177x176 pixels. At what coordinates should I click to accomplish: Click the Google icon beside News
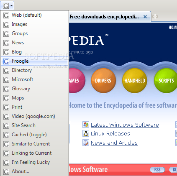(x=6, y=43)
